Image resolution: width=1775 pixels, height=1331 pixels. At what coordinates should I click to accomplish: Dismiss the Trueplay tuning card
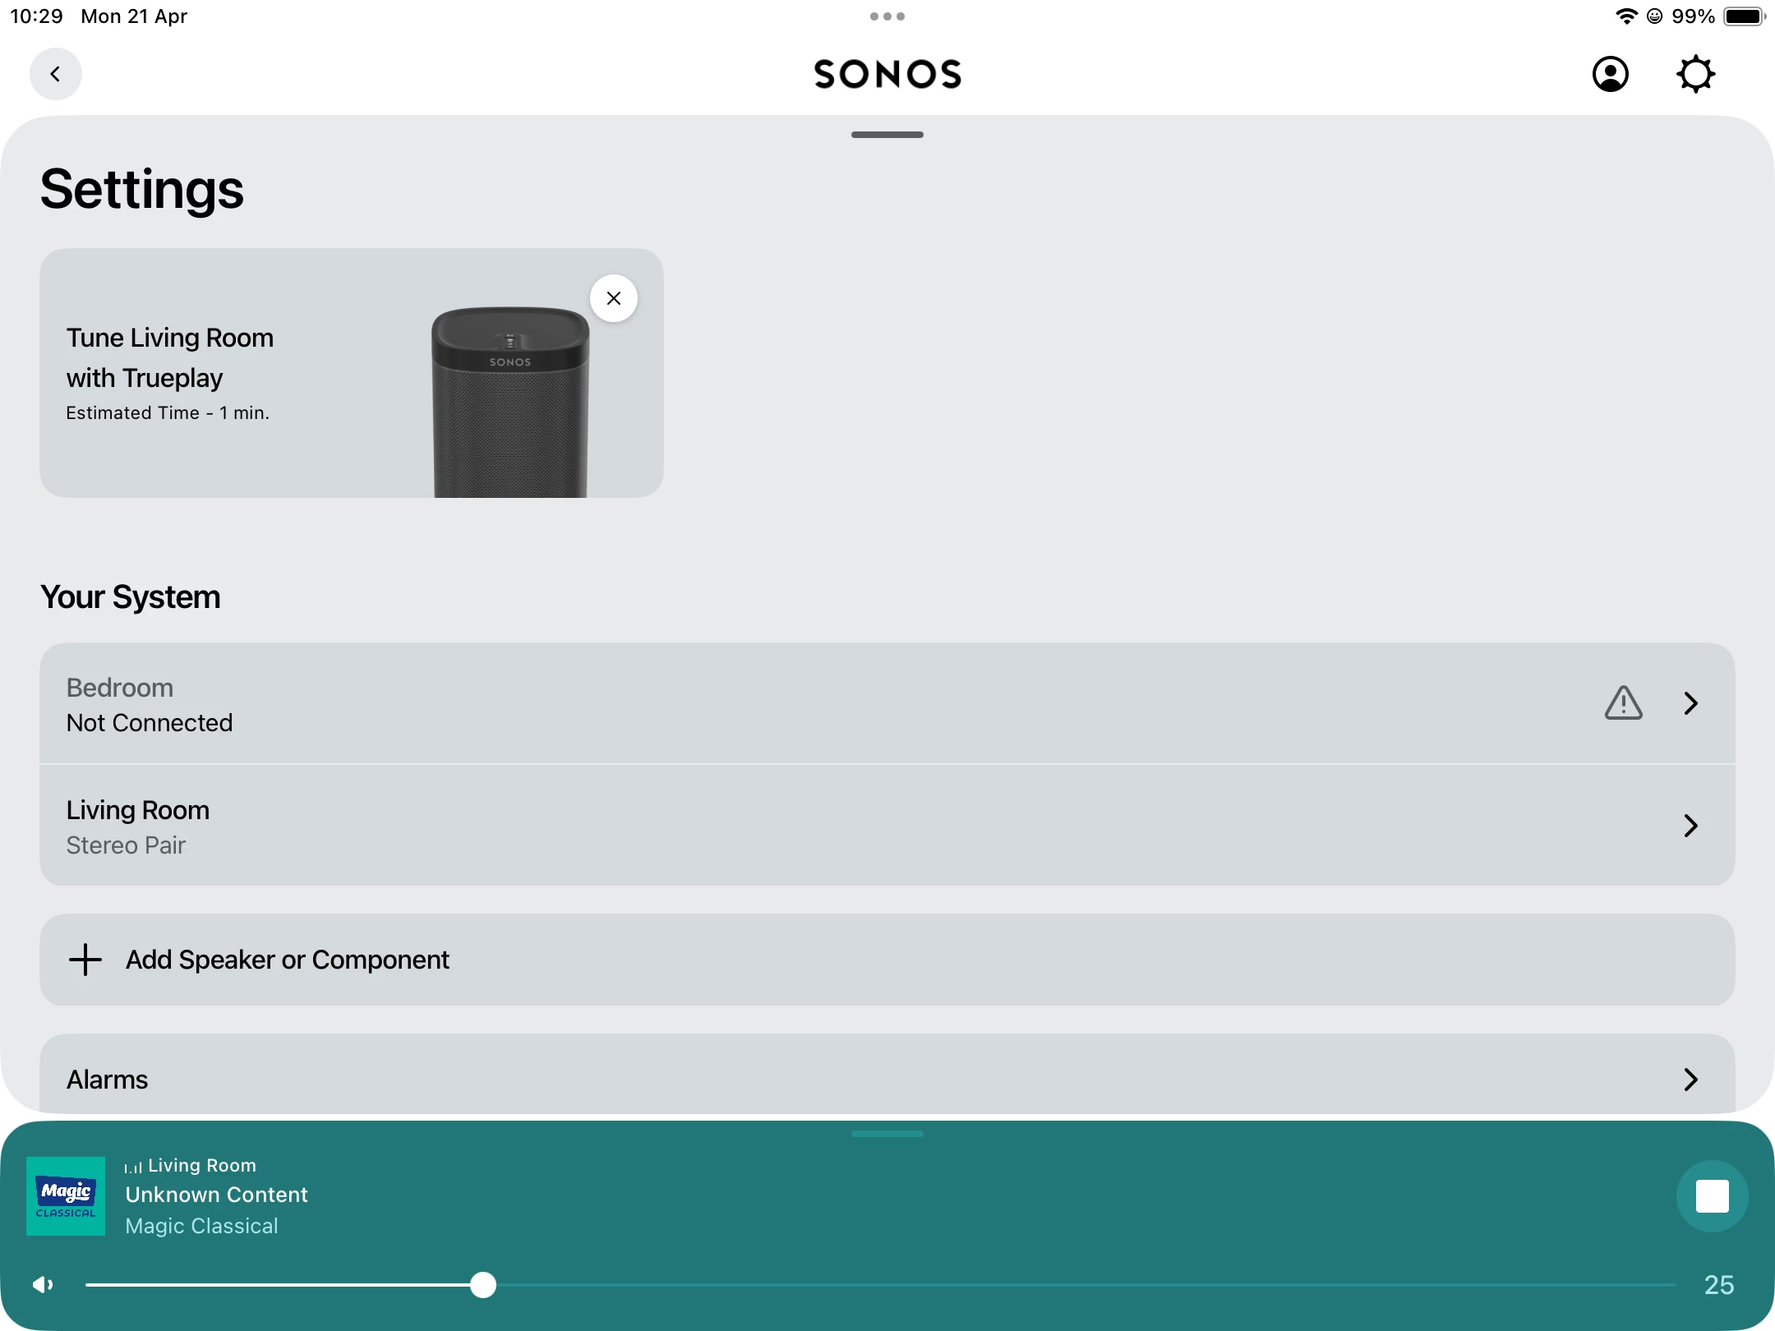614,298
